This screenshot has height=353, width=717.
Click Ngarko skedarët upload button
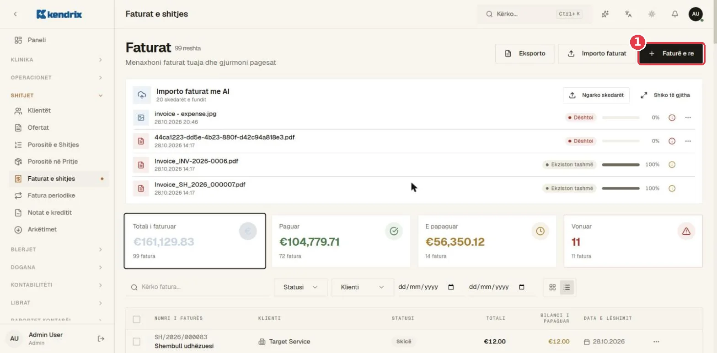pyautogui.click(x=596, y=95)
